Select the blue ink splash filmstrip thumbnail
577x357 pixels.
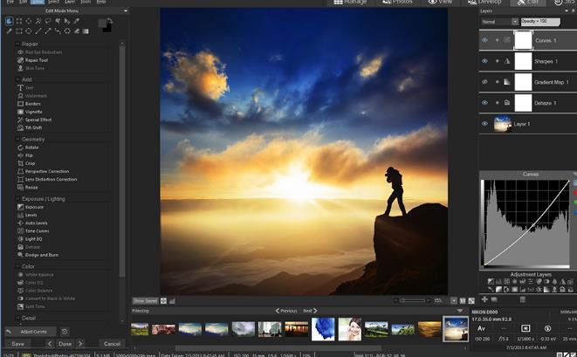[x=323, y=329]
